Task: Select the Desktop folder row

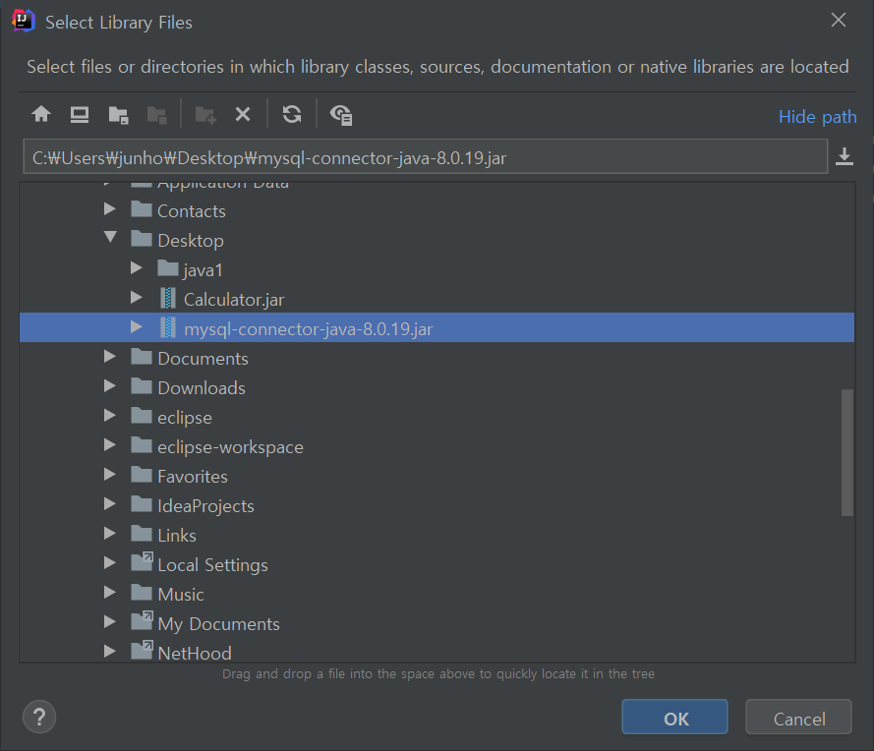Action: pyautogui.click(x=437, y=241)
